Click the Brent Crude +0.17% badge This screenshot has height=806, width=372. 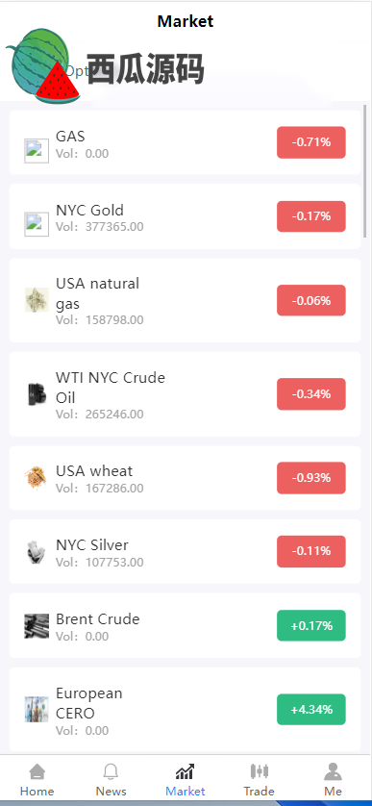click(x=311, y=625)
